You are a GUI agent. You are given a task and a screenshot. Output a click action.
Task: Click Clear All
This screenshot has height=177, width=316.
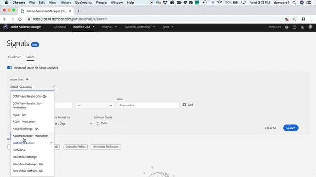point(270,128)
